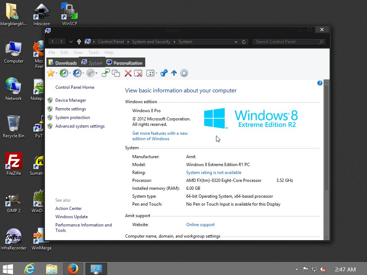367x275 pixels.
Task: Click the yellow star favorites icon
Action: pos(51,73)
